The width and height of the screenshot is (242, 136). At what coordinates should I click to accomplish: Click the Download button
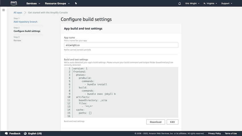(155, 122)
